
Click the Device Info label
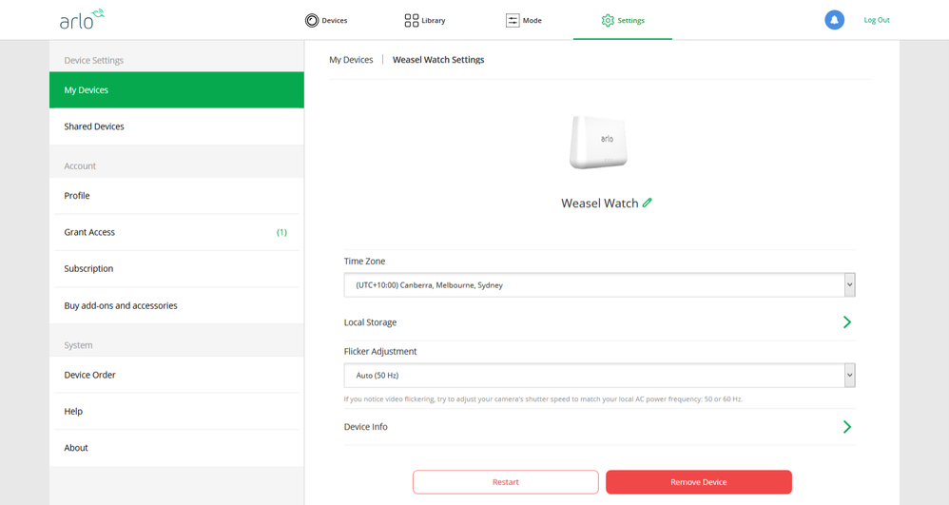[x=365, y=427]
